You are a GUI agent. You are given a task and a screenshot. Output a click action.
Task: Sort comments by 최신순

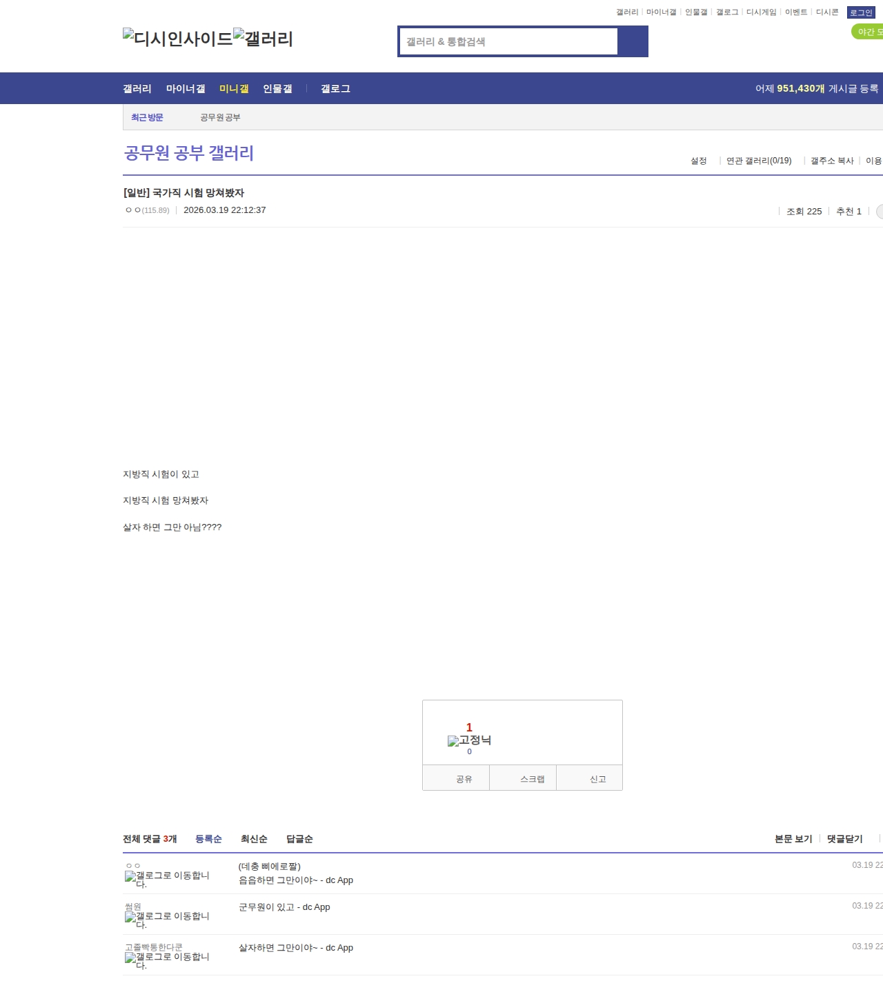pyautogui.click(x=254, y=839)
